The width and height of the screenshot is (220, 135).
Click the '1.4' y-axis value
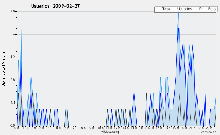[x=12, y=103]
